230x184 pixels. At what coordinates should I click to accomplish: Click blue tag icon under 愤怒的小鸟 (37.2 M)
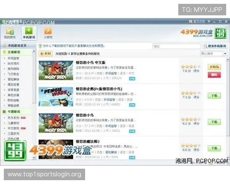[x=132, y=131]
